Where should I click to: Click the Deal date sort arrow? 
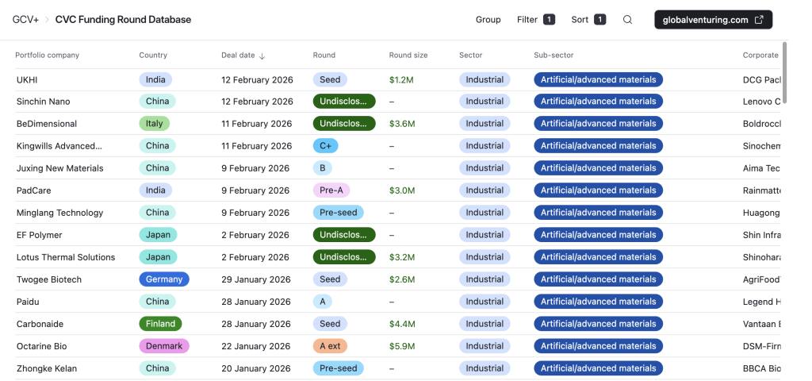pyautogui.click(x=262, y=56)
